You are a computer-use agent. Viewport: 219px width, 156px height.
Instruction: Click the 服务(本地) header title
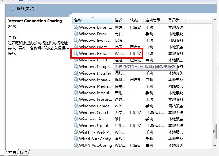[x=25, y=9]
